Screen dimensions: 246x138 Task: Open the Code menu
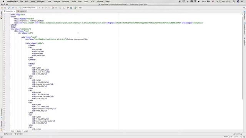click(49, 2)
